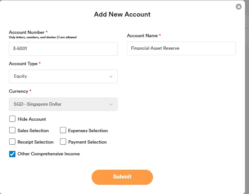The width and height of the screenshot is (249, 194).
Task: Tick the Hide Account checkbox
Action: point(12,119)
